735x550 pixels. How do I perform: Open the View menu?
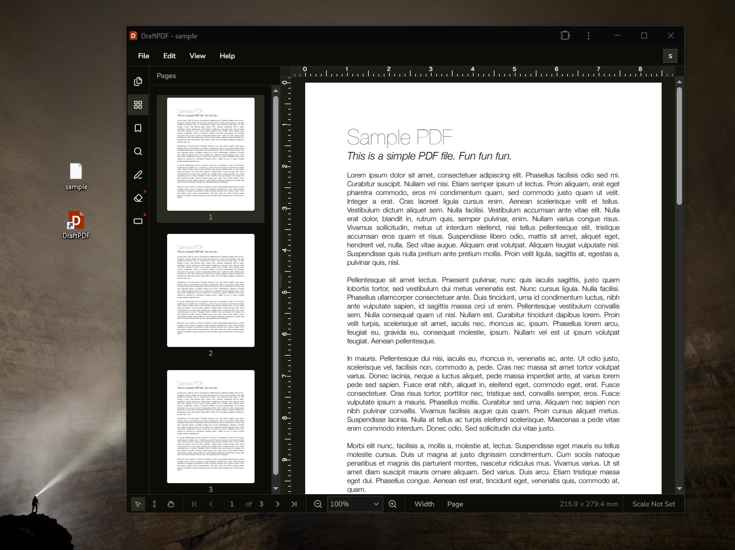tap(197, 56)
